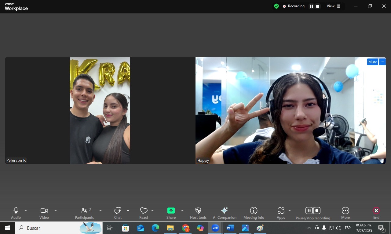This screenshot has height=234, width=391.
Task: Expand the Video options arrow
Action: click(56, 211)
